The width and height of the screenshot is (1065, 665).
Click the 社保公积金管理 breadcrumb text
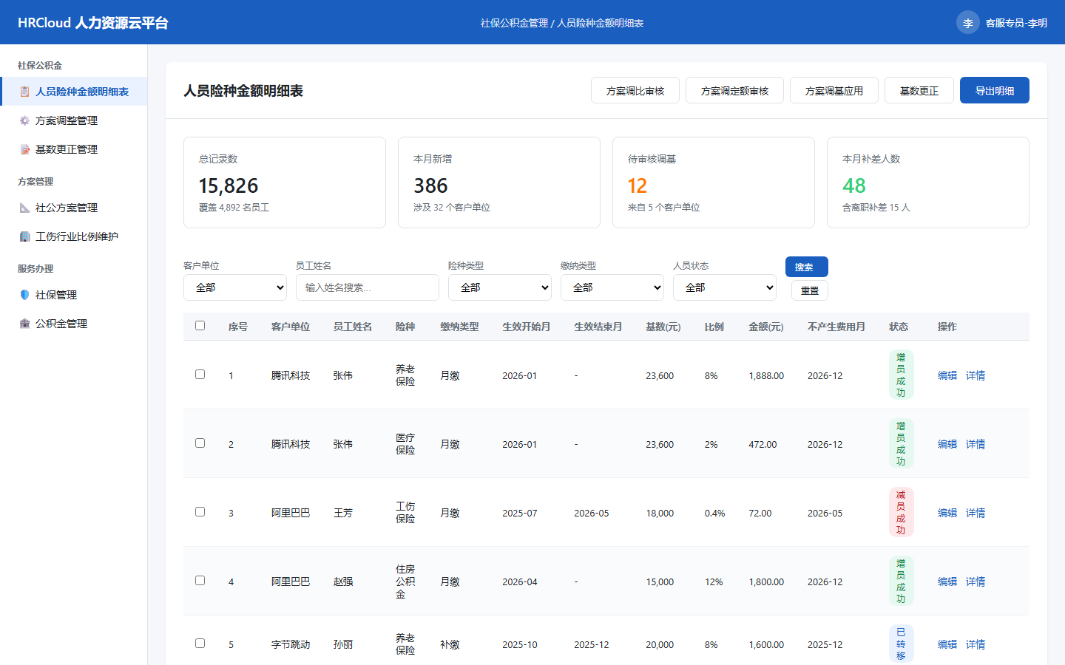[x=515, y=23]
